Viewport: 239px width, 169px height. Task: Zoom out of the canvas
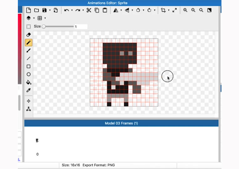pos(193,10)
